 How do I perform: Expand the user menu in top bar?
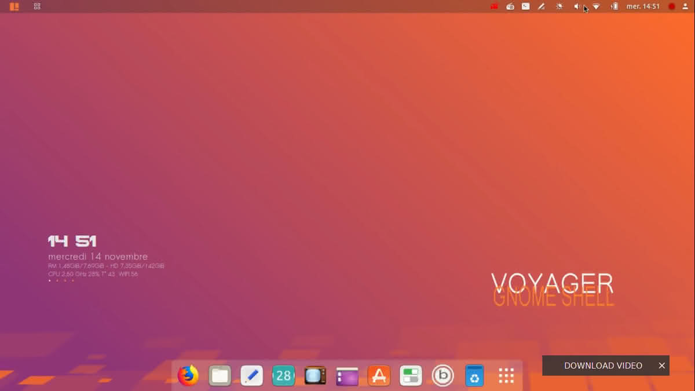[686, 6]
